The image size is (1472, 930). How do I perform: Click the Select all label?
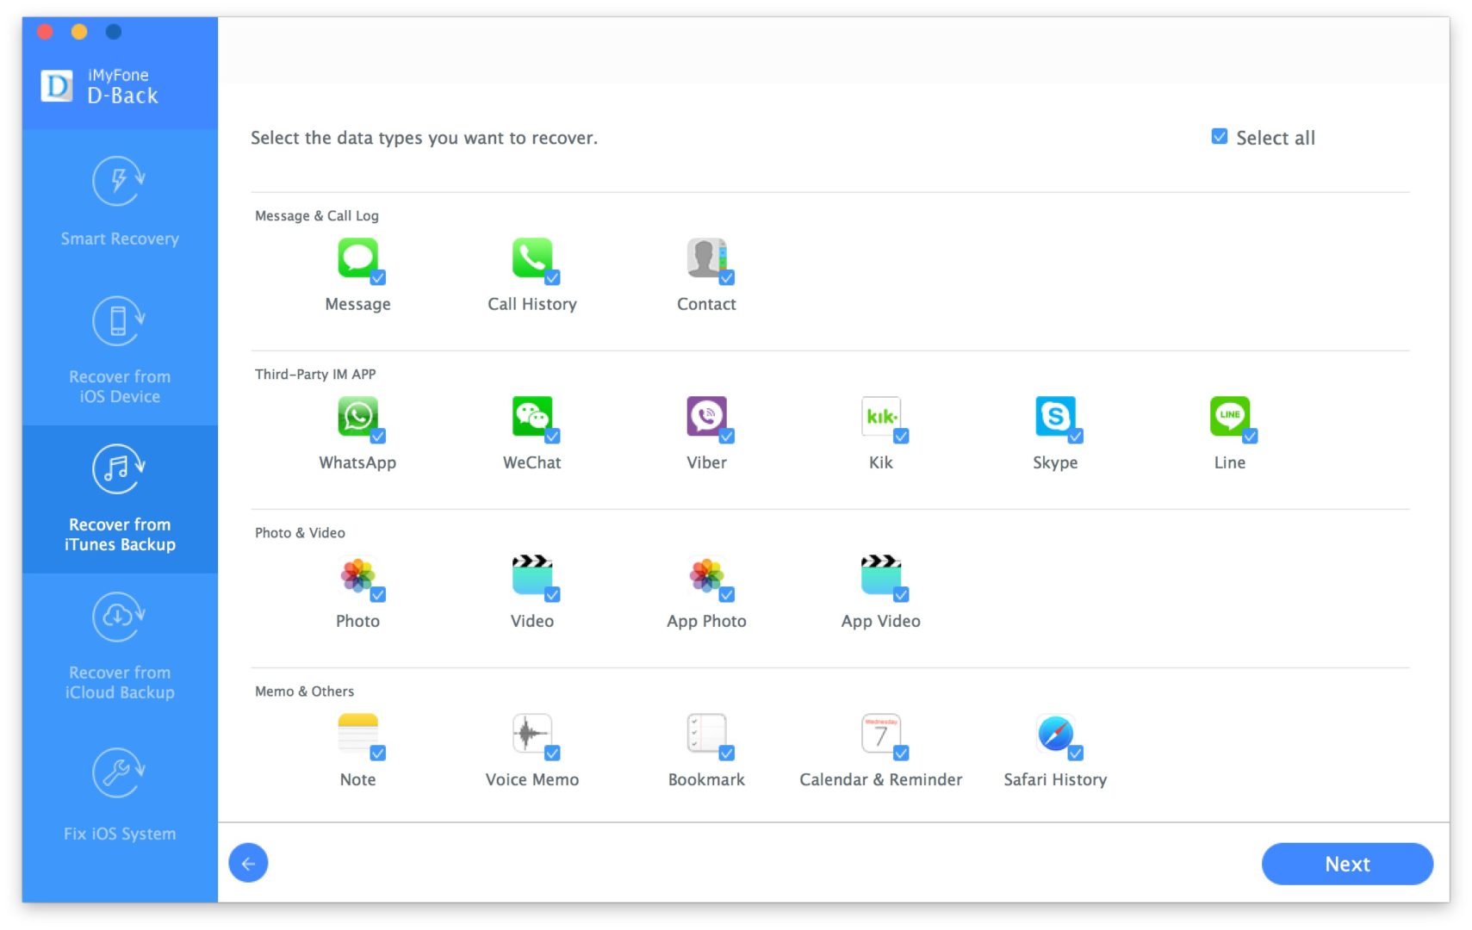click(1275, 138)
